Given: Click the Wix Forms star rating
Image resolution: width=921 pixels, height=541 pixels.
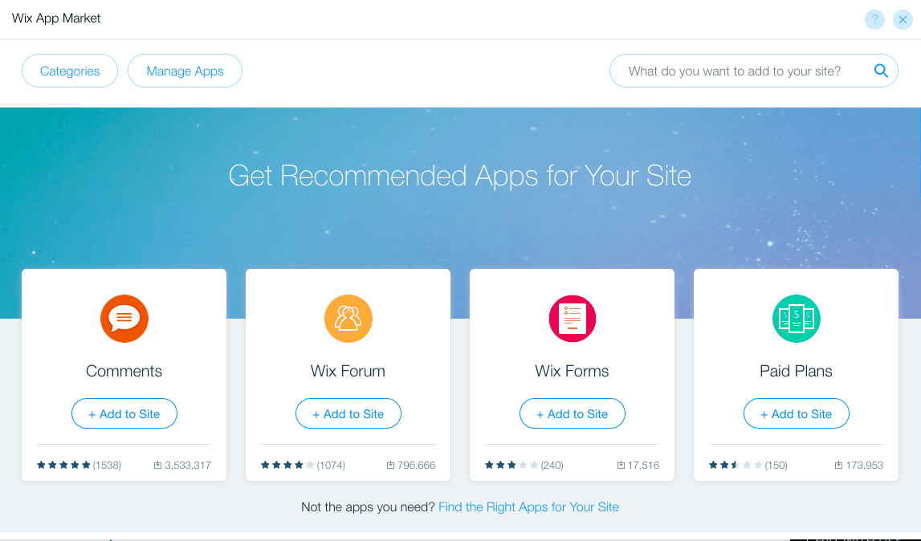Looking at the screenshot, I should coord(511,465).
